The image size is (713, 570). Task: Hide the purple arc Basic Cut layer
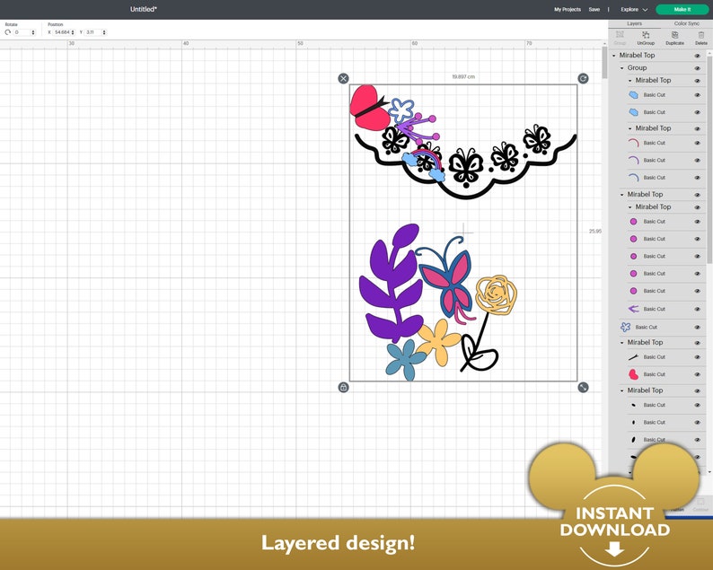click(697, 161)
